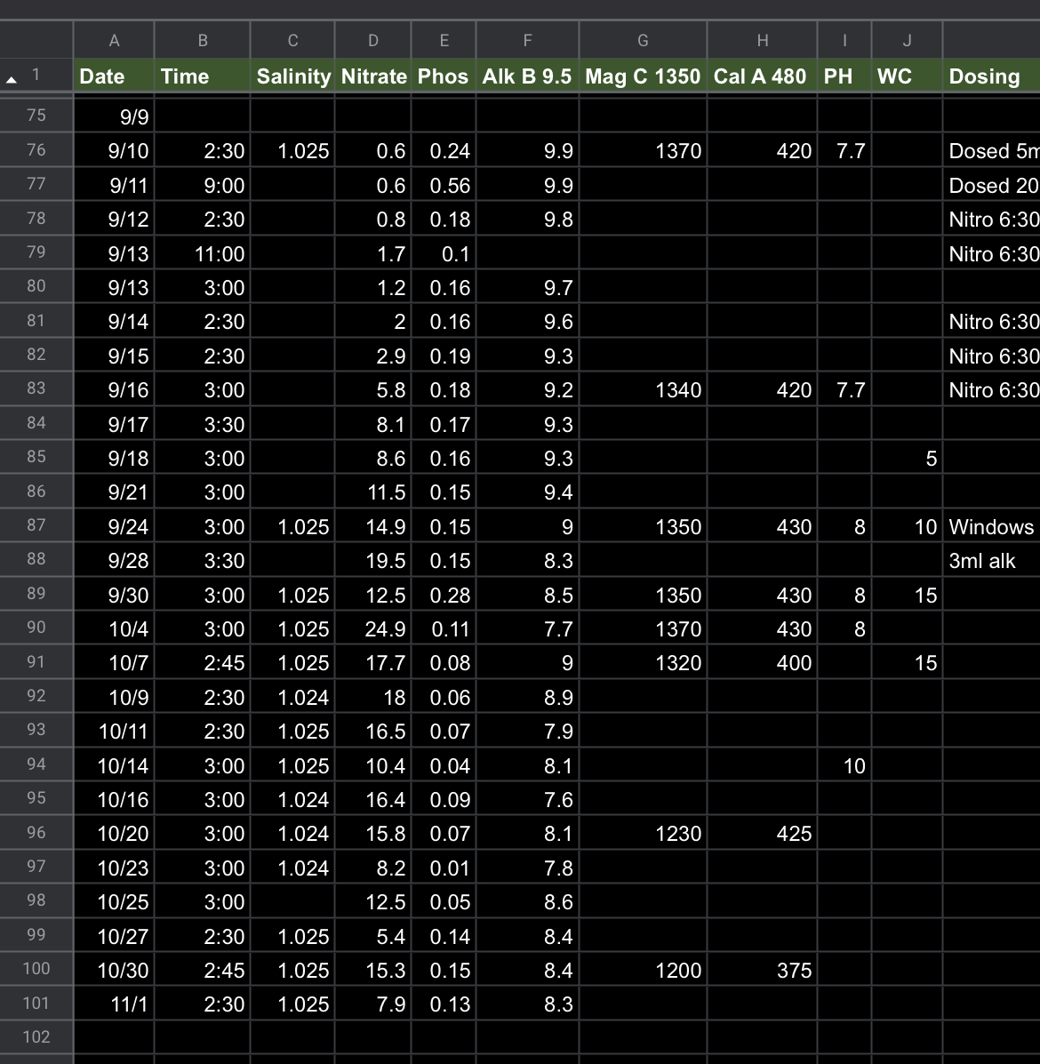Select the Phos value "0.01"
Image resolution: width=1040 pixels, height=1064 pixels.
444,868
